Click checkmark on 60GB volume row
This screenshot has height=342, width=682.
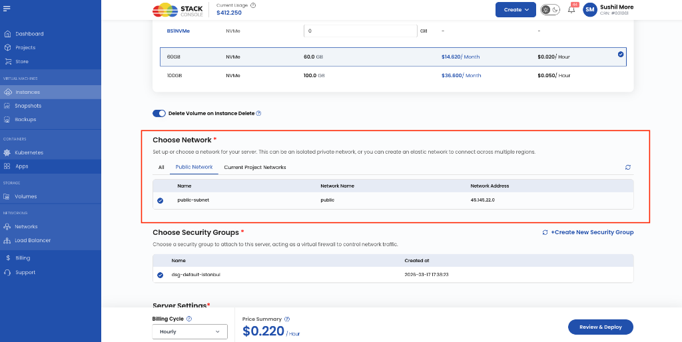621,55
